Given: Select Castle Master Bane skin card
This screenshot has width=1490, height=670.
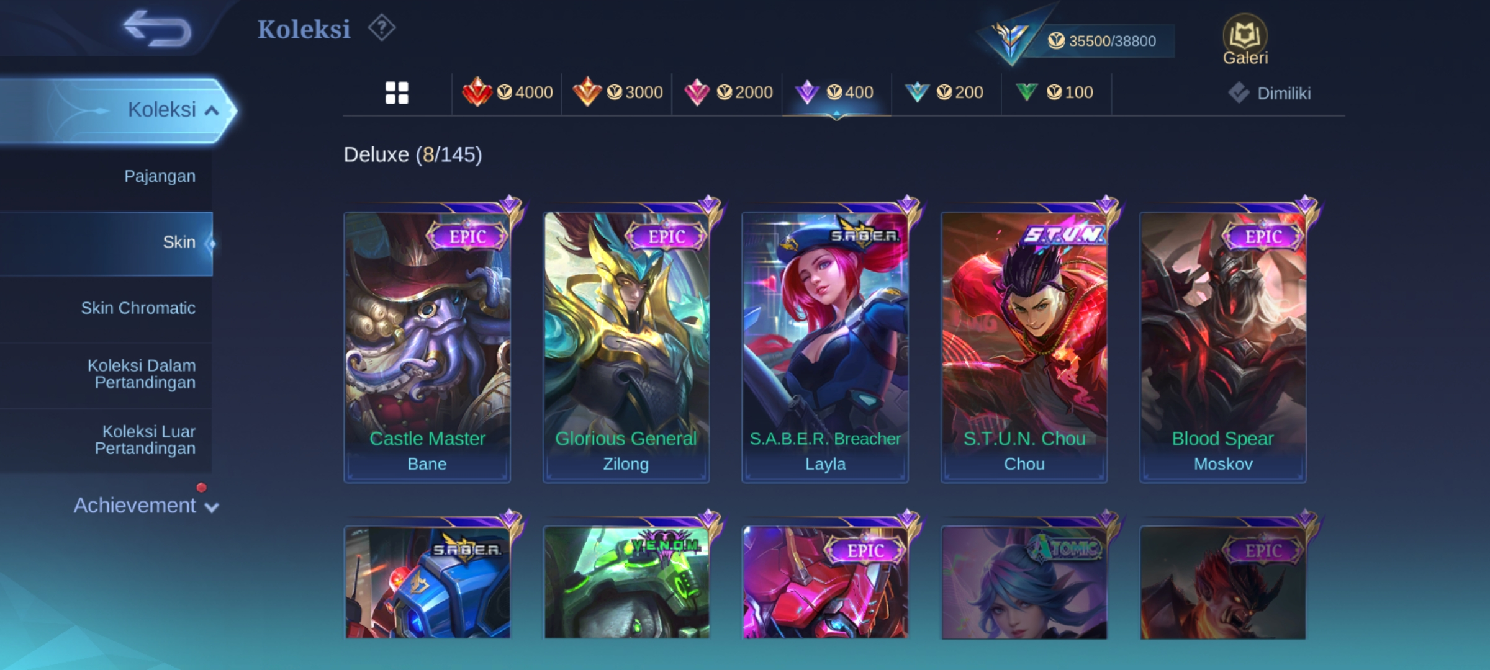Looking at the screenshot, I should click(427, 347).
